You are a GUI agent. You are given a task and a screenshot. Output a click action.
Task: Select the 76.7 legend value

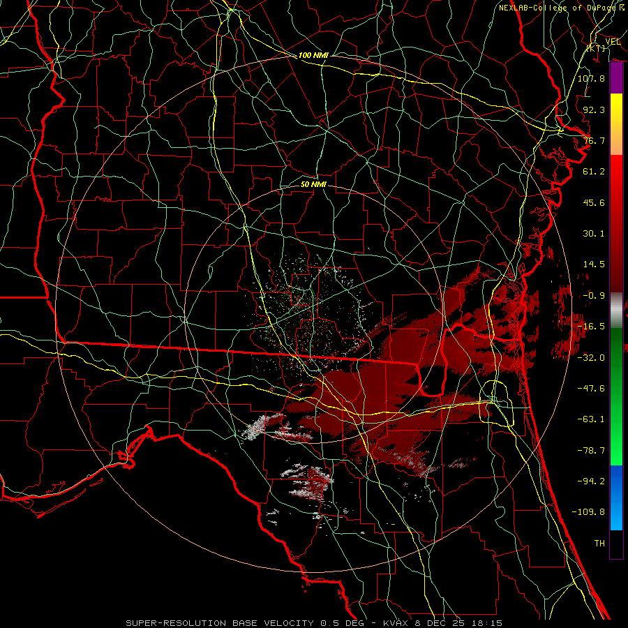click(594, 140)
